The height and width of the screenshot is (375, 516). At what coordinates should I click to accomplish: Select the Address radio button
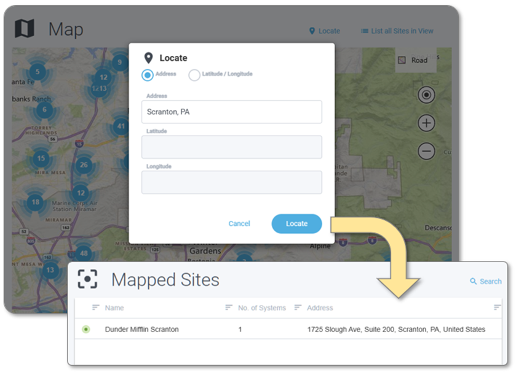pos(148,75)
